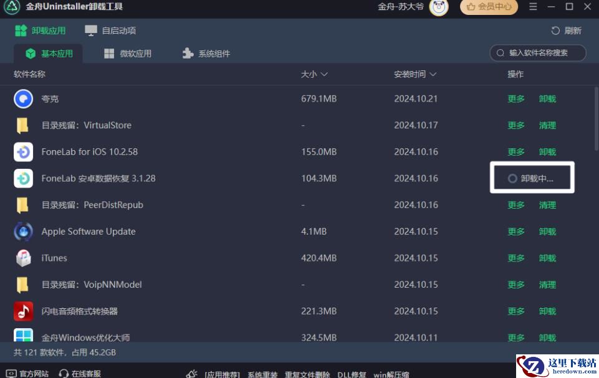
Task: Sort list by 安装时间 column dropdown
Action: 415,74
